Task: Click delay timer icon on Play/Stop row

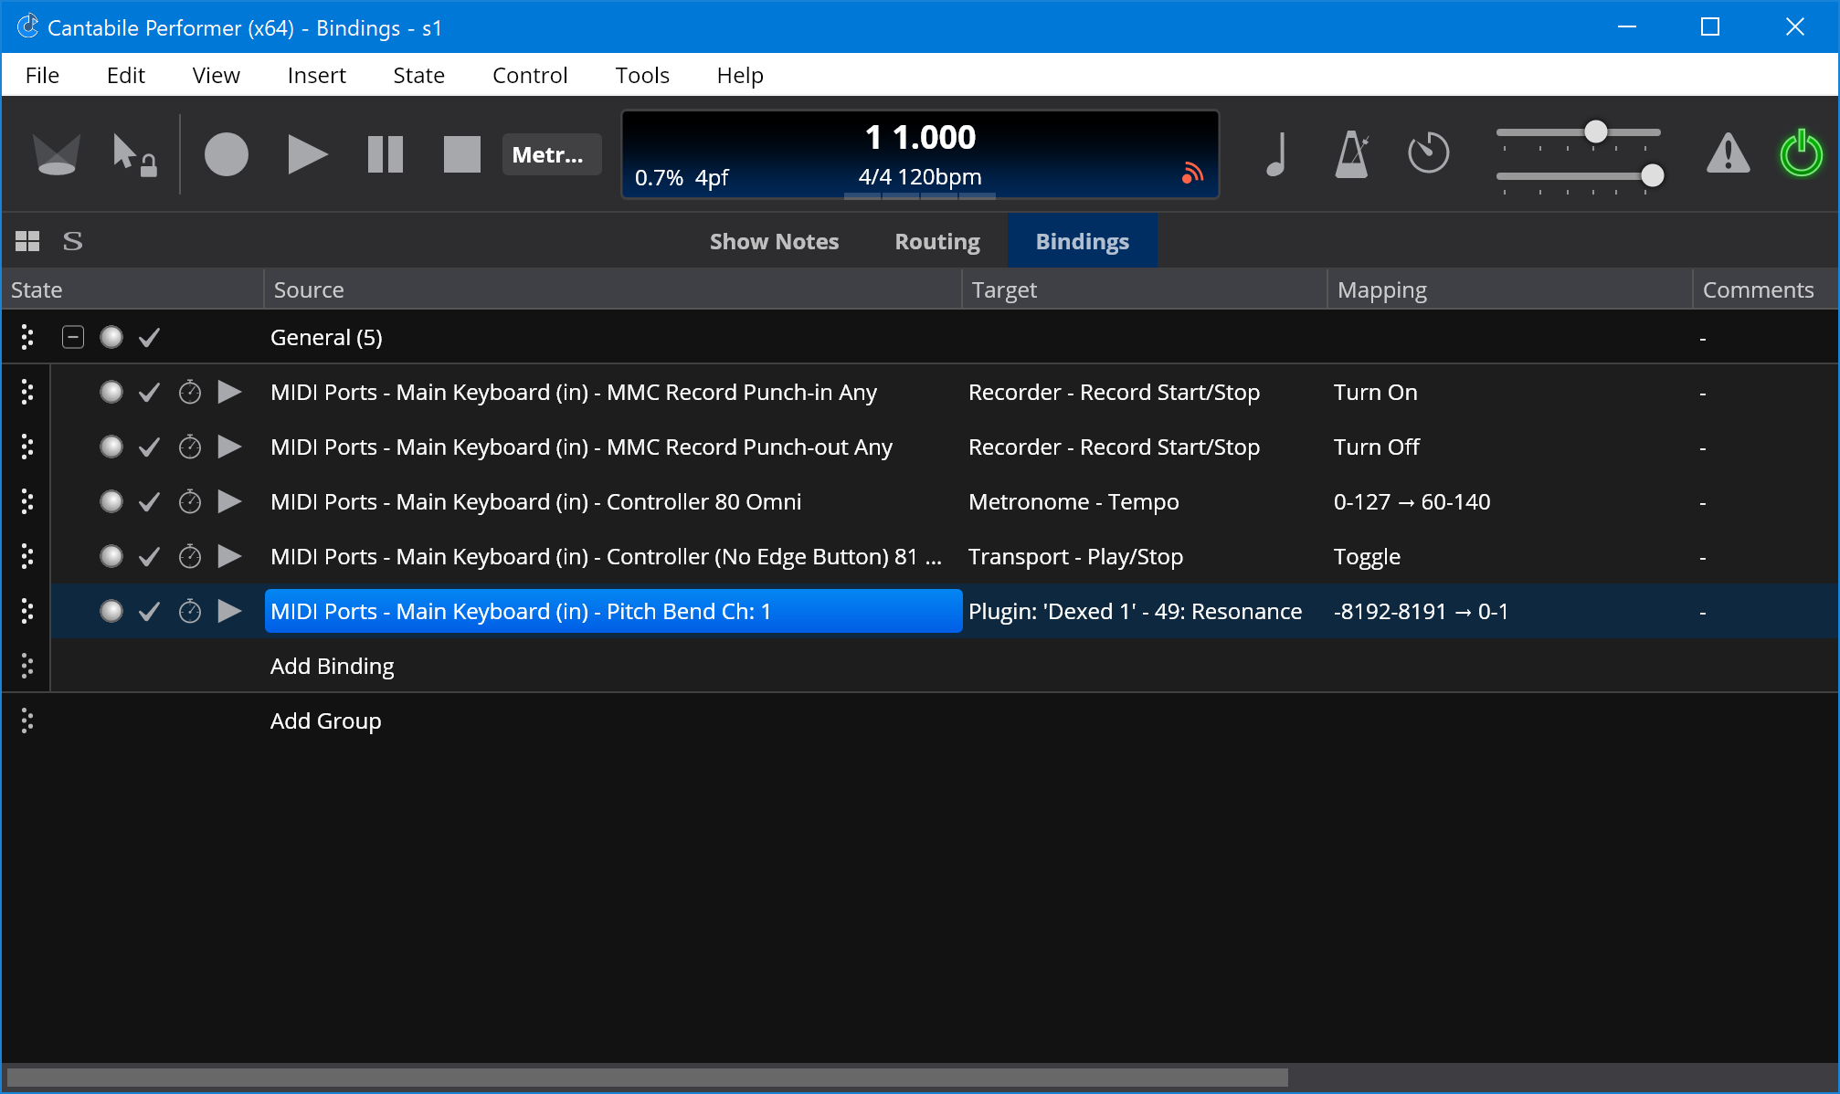Action: coord(189,556)
